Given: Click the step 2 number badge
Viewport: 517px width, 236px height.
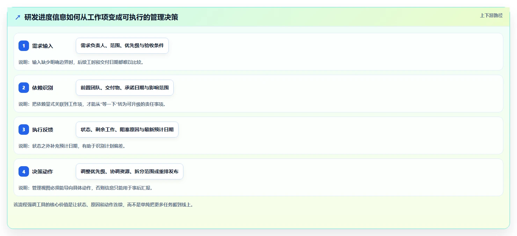Looking at the screenshot, I should click(x=24, y=88).
